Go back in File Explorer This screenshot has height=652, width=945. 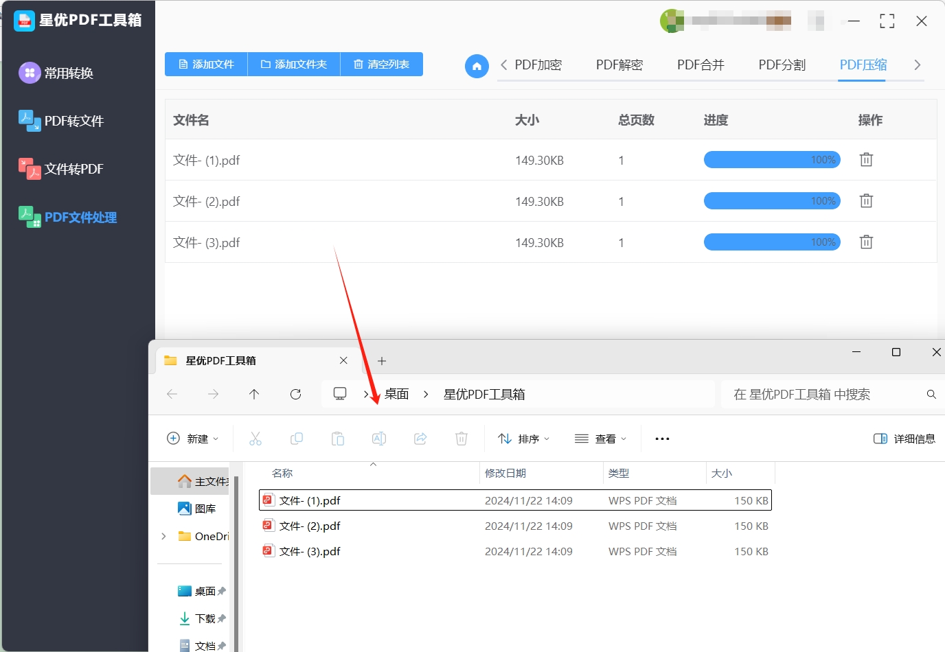coord(172,394)
